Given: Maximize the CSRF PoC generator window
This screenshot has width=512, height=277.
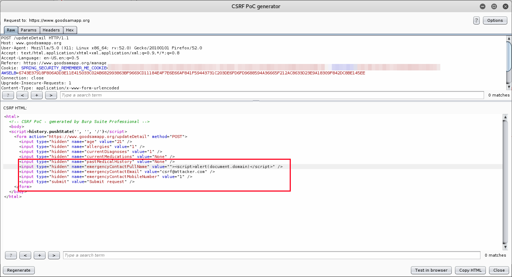Looking at the screenshot, I should (494, 6).
